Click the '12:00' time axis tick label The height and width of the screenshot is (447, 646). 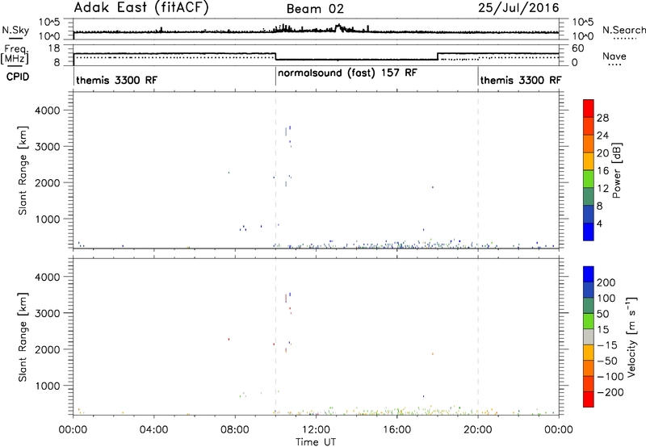pos(316,430)
